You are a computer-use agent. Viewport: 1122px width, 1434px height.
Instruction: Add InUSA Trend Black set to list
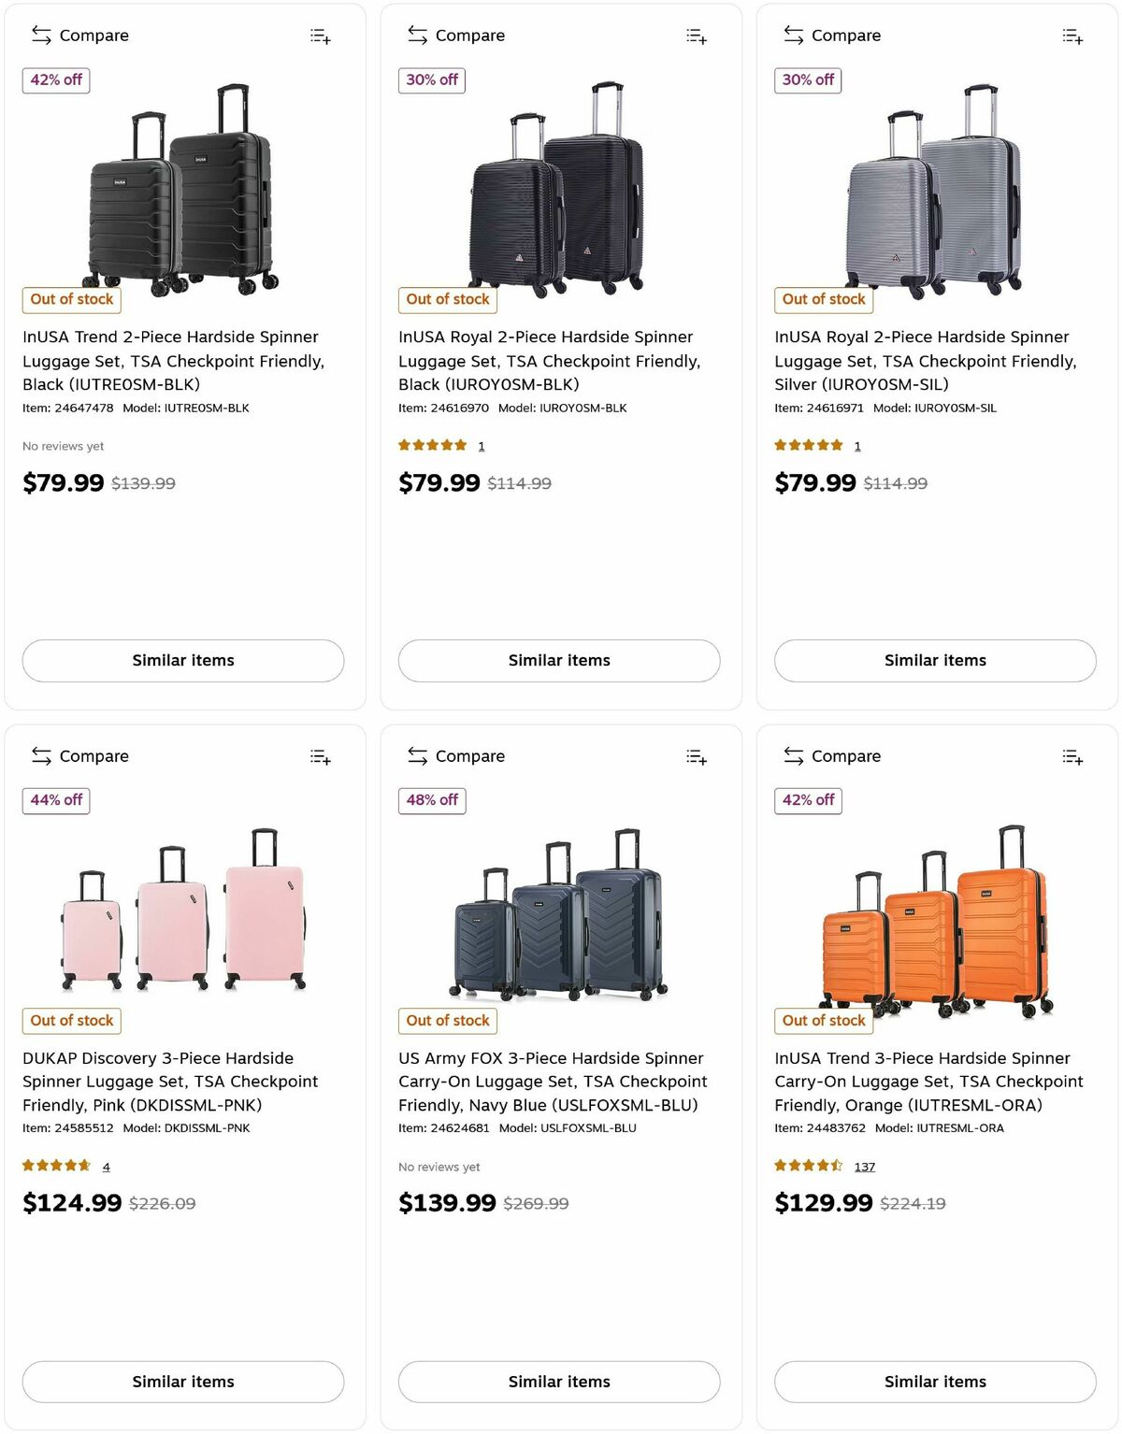coord(321,36)
